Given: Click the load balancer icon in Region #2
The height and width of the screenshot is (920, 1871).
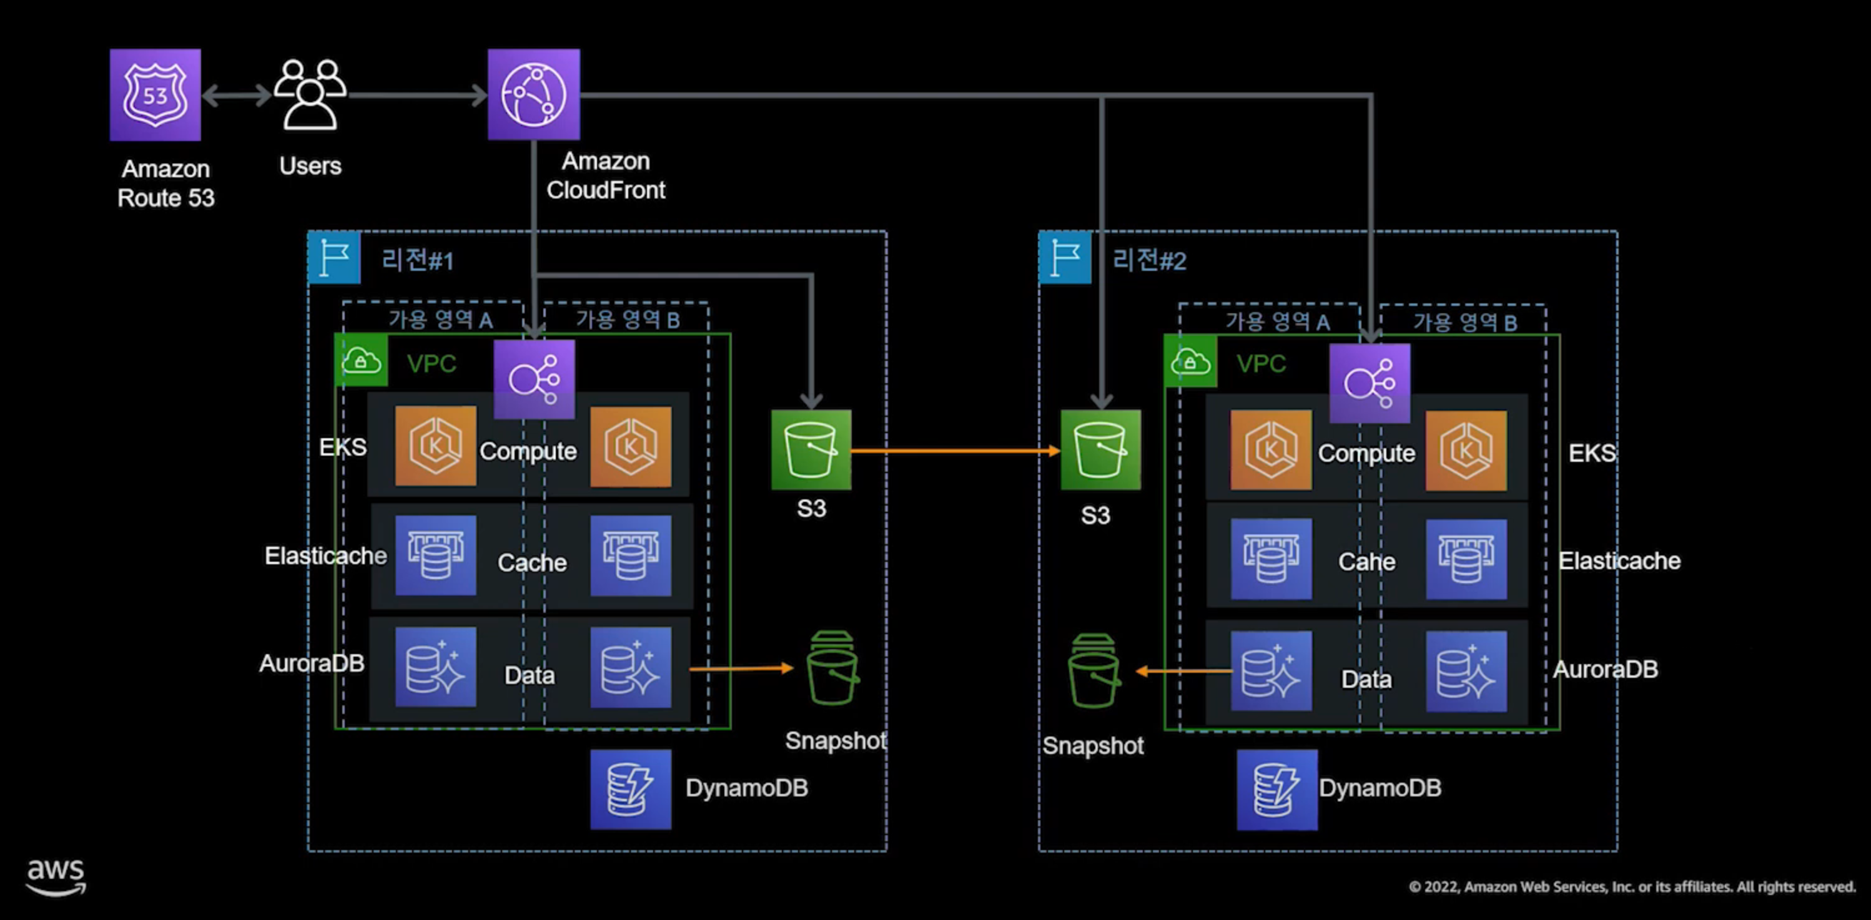Looking at the screenshot, I should tap(1370, 383).
